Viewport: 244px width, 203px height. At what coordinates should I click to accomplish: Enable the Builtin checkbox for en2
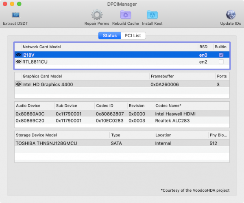221,62
